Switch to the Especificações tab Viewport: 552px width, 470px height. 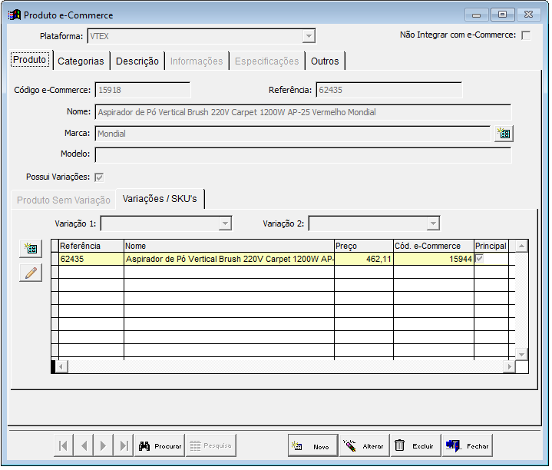(268, 61)
